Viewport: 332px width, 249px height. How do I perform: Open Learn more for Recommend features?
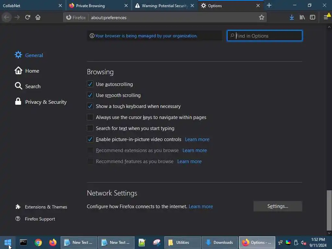(189, 161)
